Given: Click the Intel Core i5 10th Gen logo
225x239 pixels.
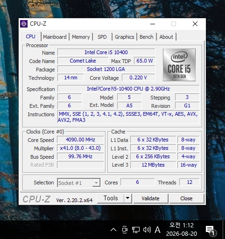Looking at the screenshot, I should click(179, 65).
